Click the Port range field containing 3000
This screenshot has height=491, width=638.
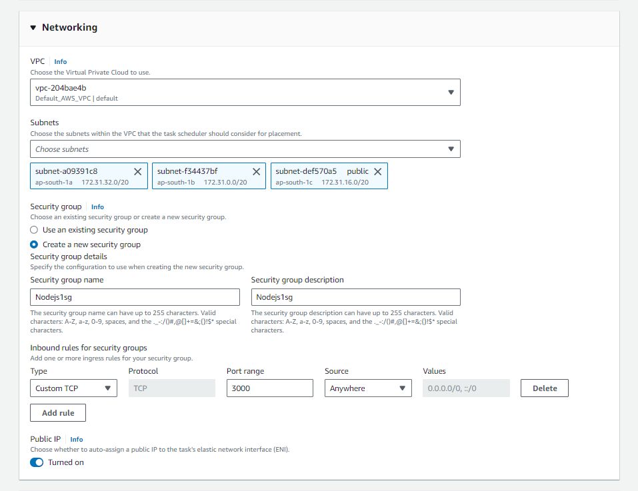click(269, 388)
